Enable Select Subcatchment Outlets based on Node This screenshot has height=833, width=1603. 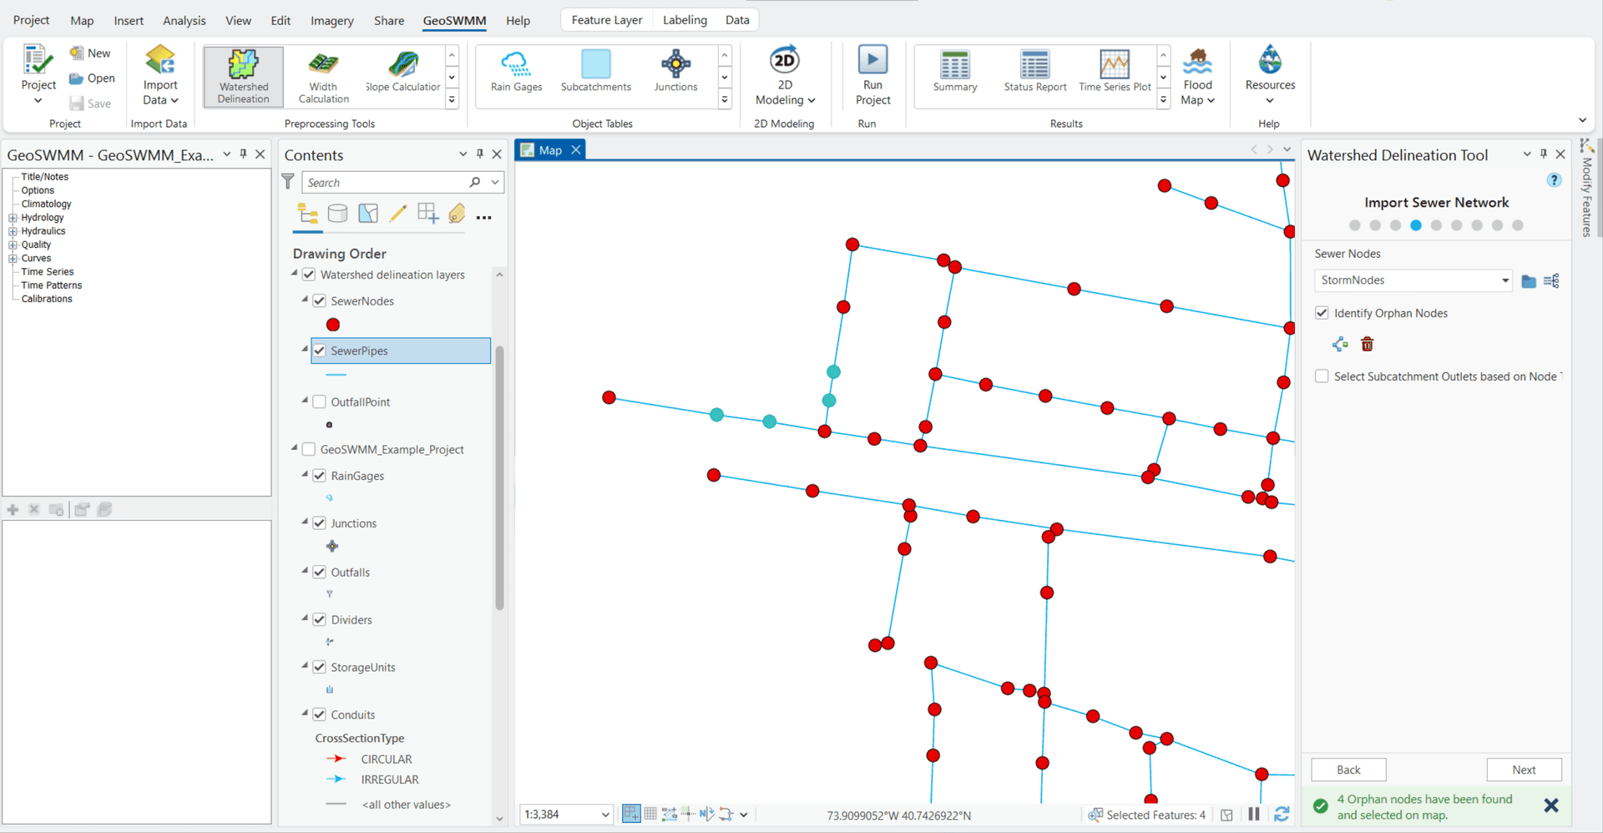(x=1322, y=376)
